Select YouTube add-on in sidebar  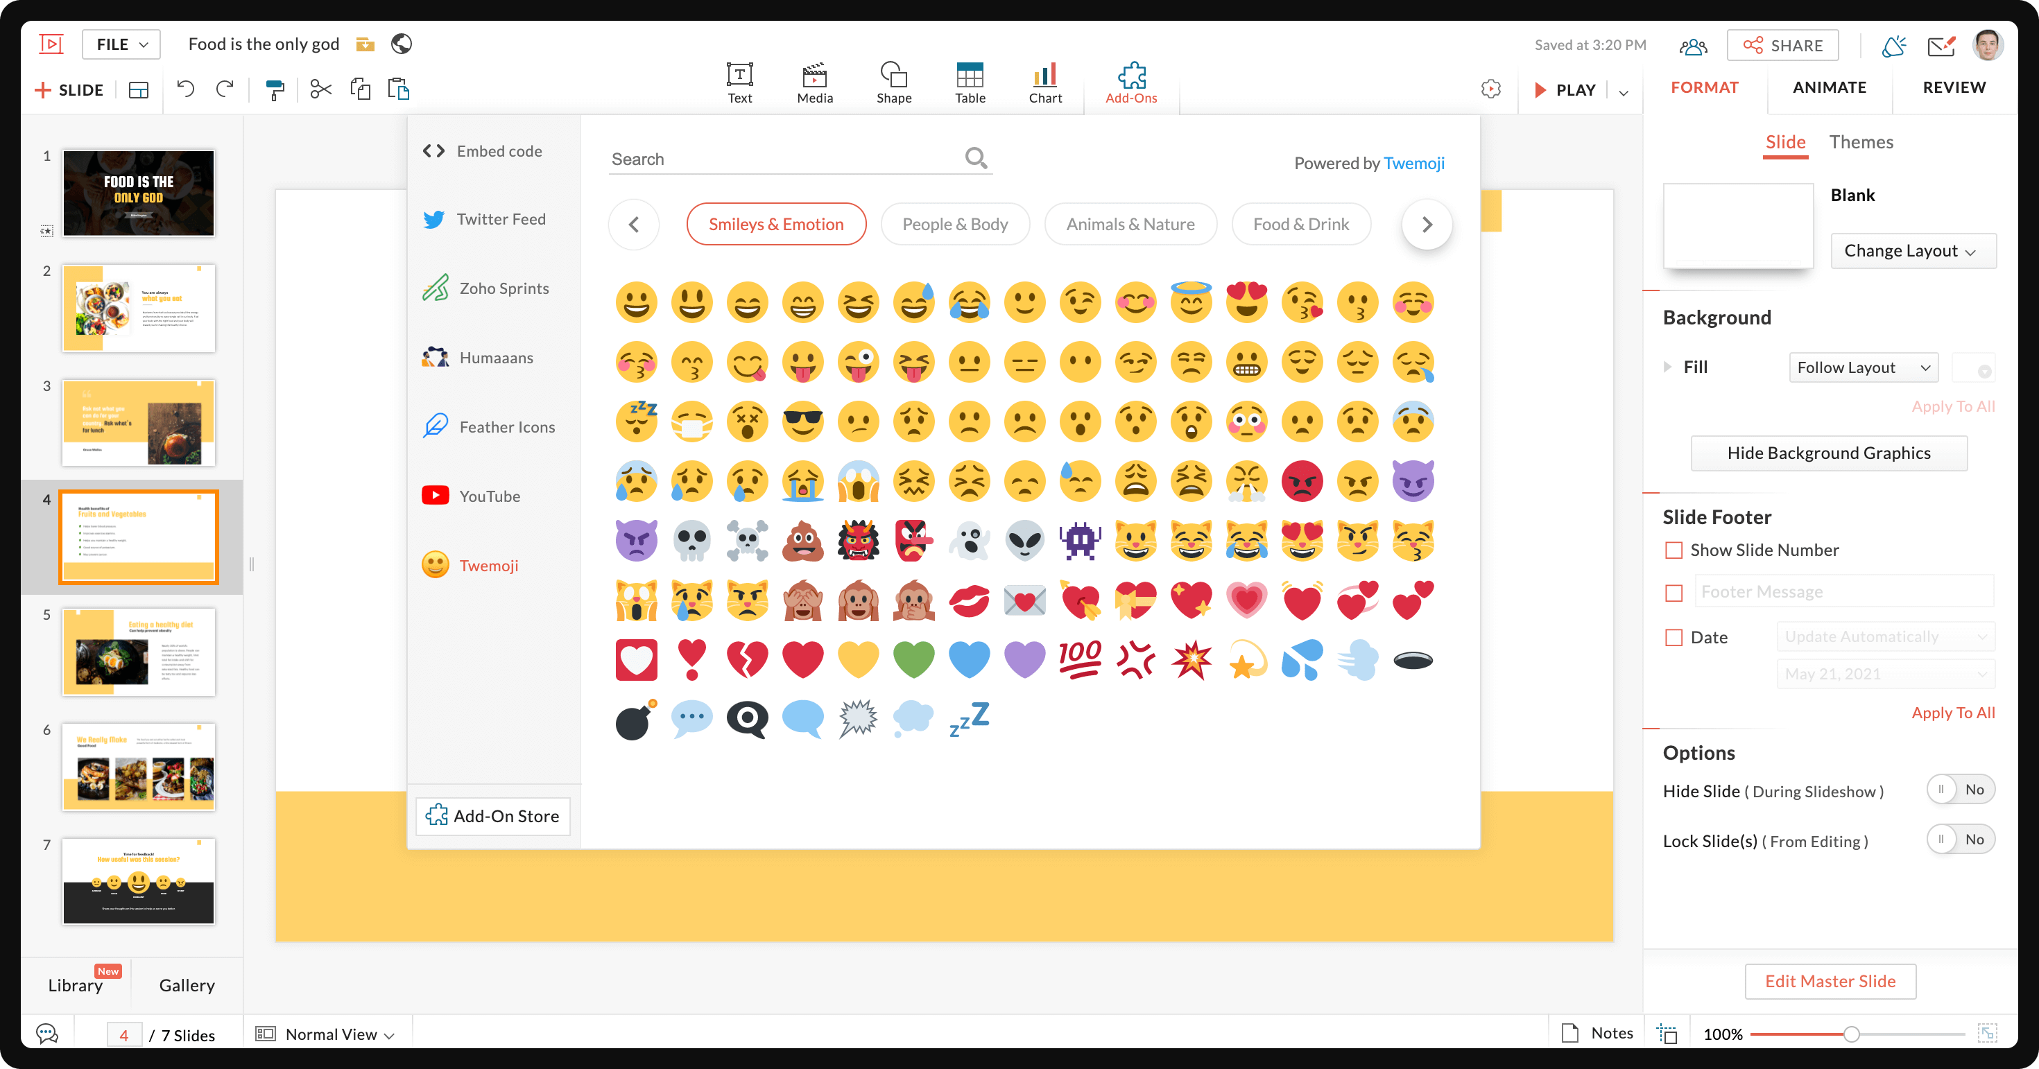[489, 496]
